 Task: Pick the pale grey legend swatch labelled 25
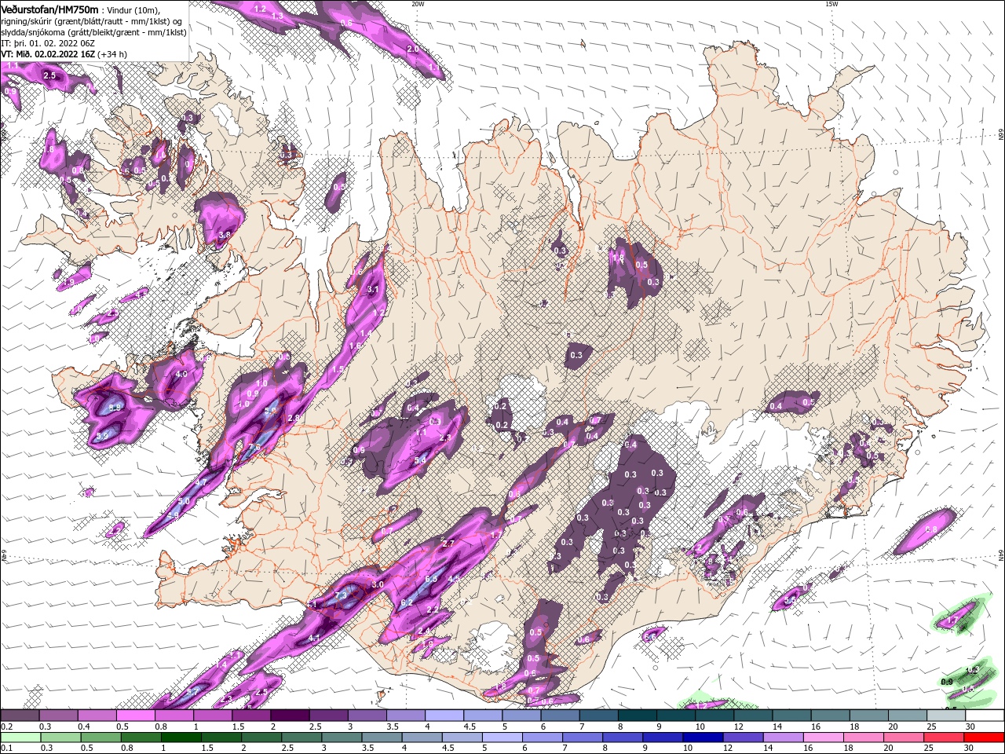coord(947,716)
